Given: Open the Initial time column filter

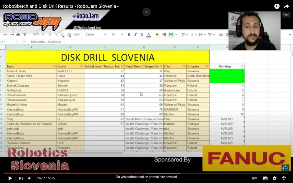Looking at the screenshot, I should tap(122, 66).
